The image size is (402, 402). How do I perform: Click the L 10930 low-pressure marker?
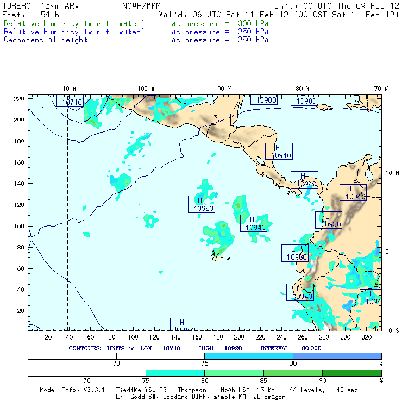(x=329, y=220)
